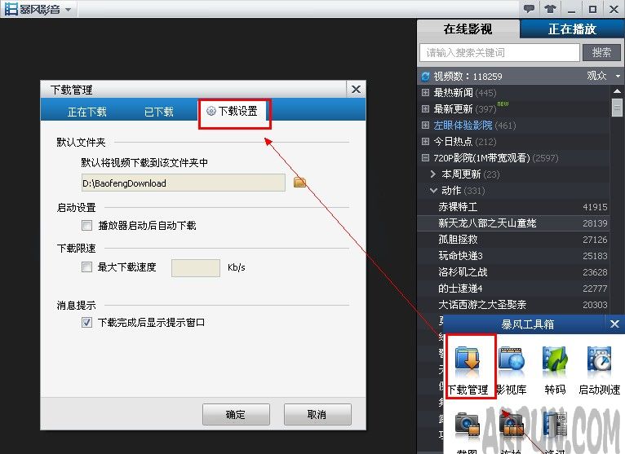Open the 截图 screenshot camera tool
The width and height of the screenshot is (625, 454).
[x=468, y=432]
